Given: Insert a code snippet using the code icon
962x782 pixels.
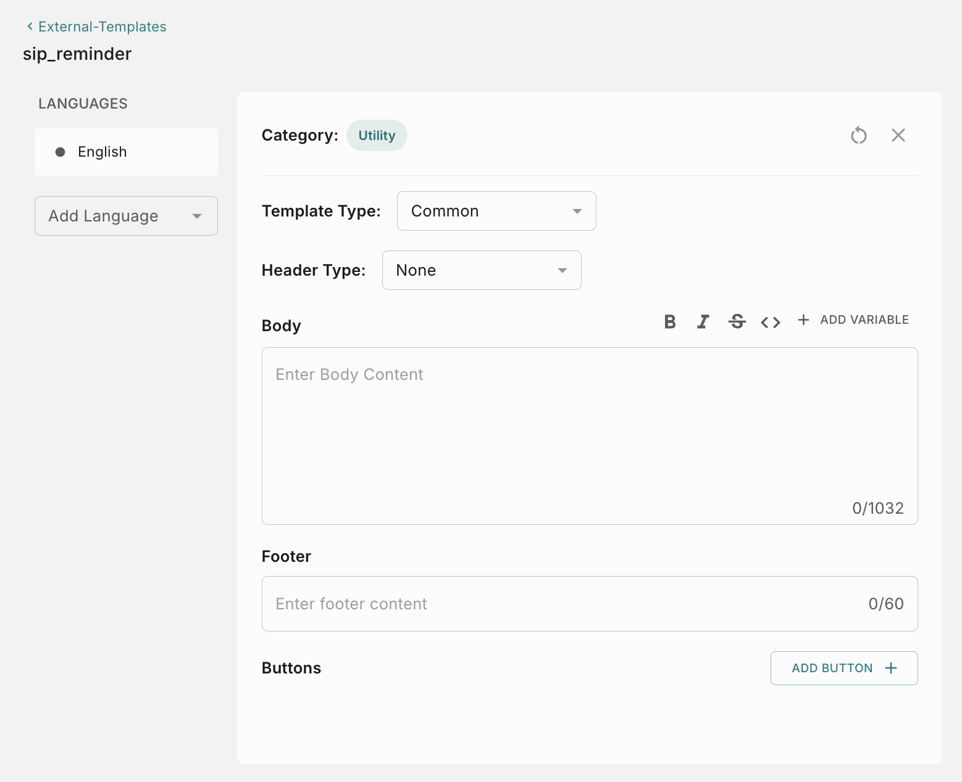Looking at the screenshot, I should [x=770, y=321].
